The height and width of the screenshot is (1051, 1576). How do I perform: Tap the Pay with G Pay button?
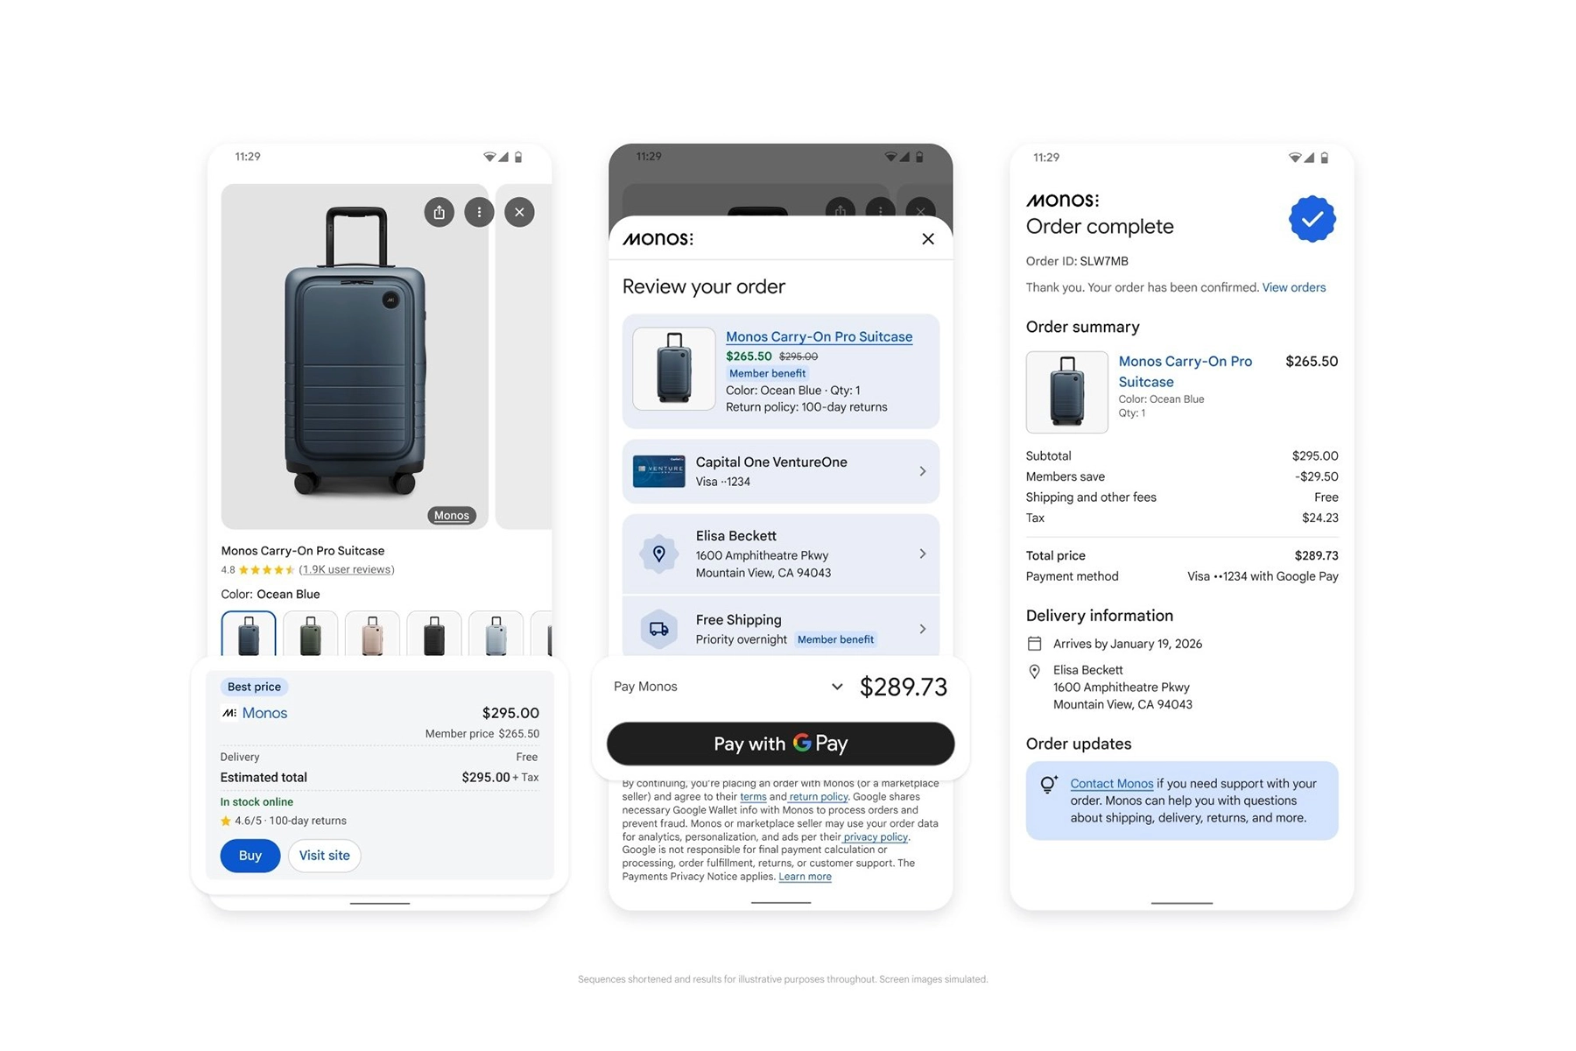tap(780, 744)
